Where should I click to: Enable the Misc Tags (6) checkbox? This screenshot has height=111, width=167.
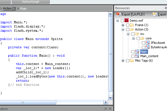(127, 60)
